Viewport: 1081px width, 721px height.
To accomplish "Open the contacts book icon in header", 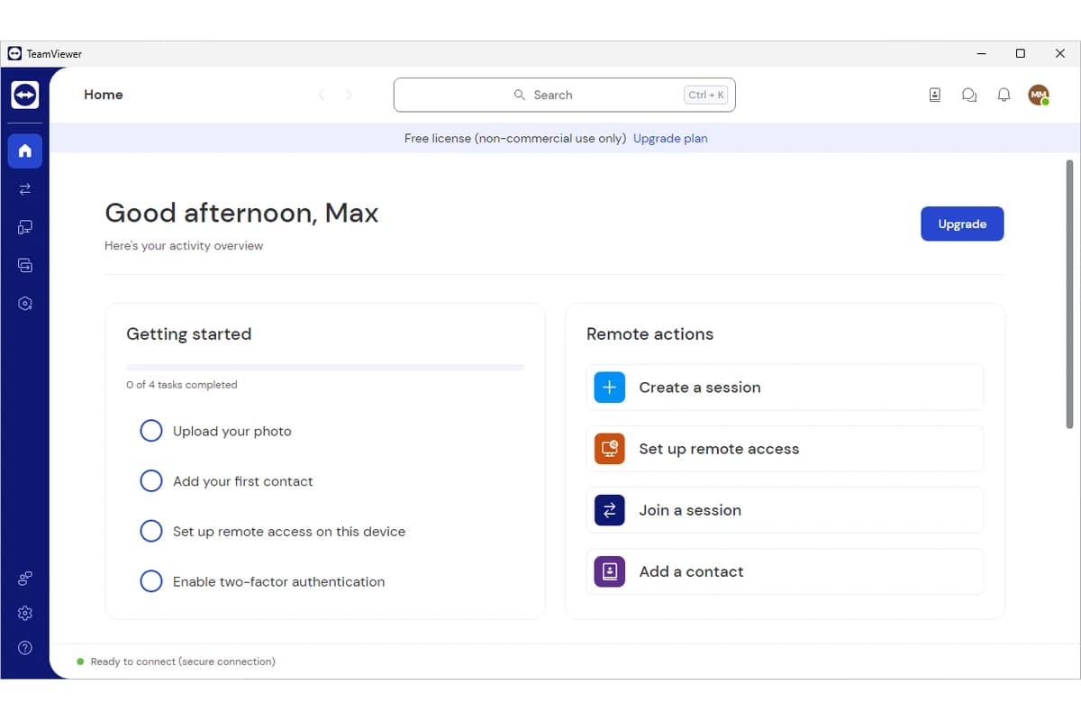I will point(935,95).
